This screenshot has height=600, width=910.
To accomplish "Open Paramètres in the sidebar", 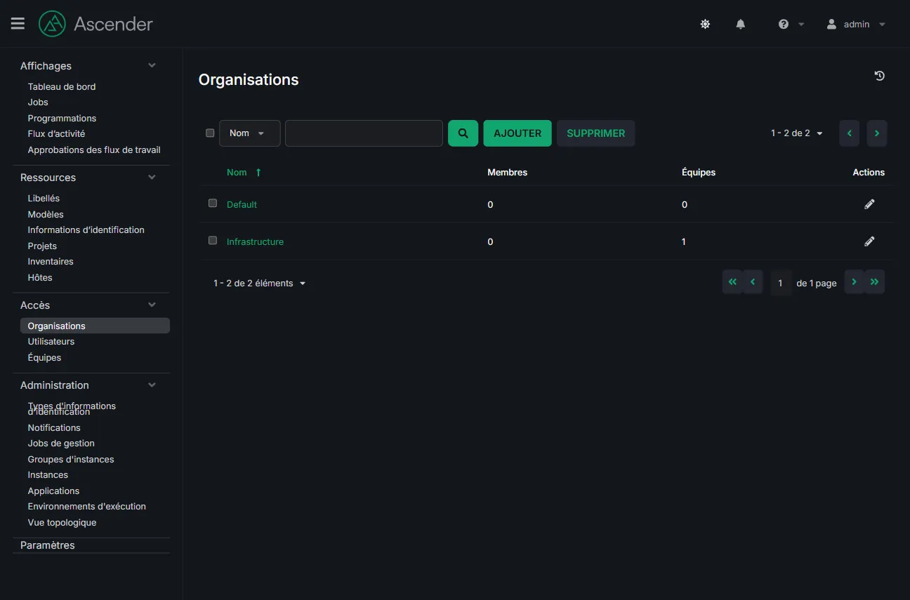I will point(48,545).
